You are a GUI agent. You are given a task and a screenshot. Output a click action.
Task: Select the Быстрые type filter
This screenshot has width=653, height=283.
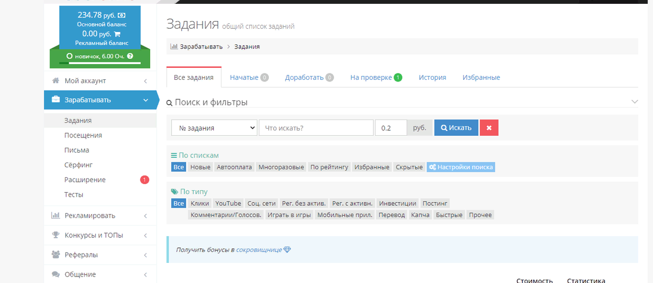tap(449, 215)
